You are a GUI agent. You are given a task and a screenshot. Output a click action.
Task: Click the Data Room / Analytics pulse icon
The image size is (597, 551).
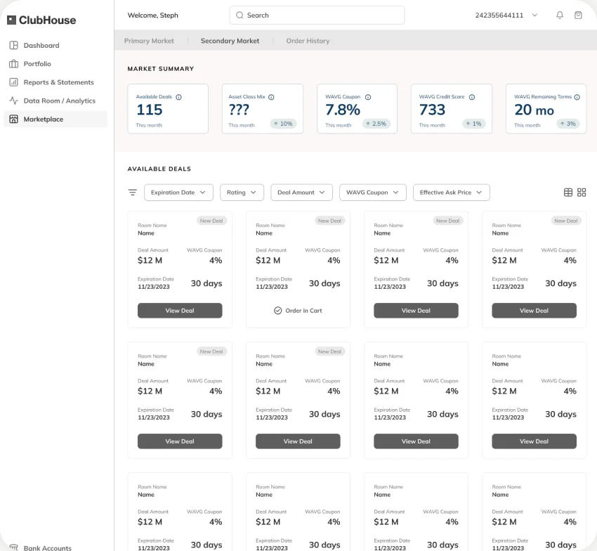click(14, 101)
